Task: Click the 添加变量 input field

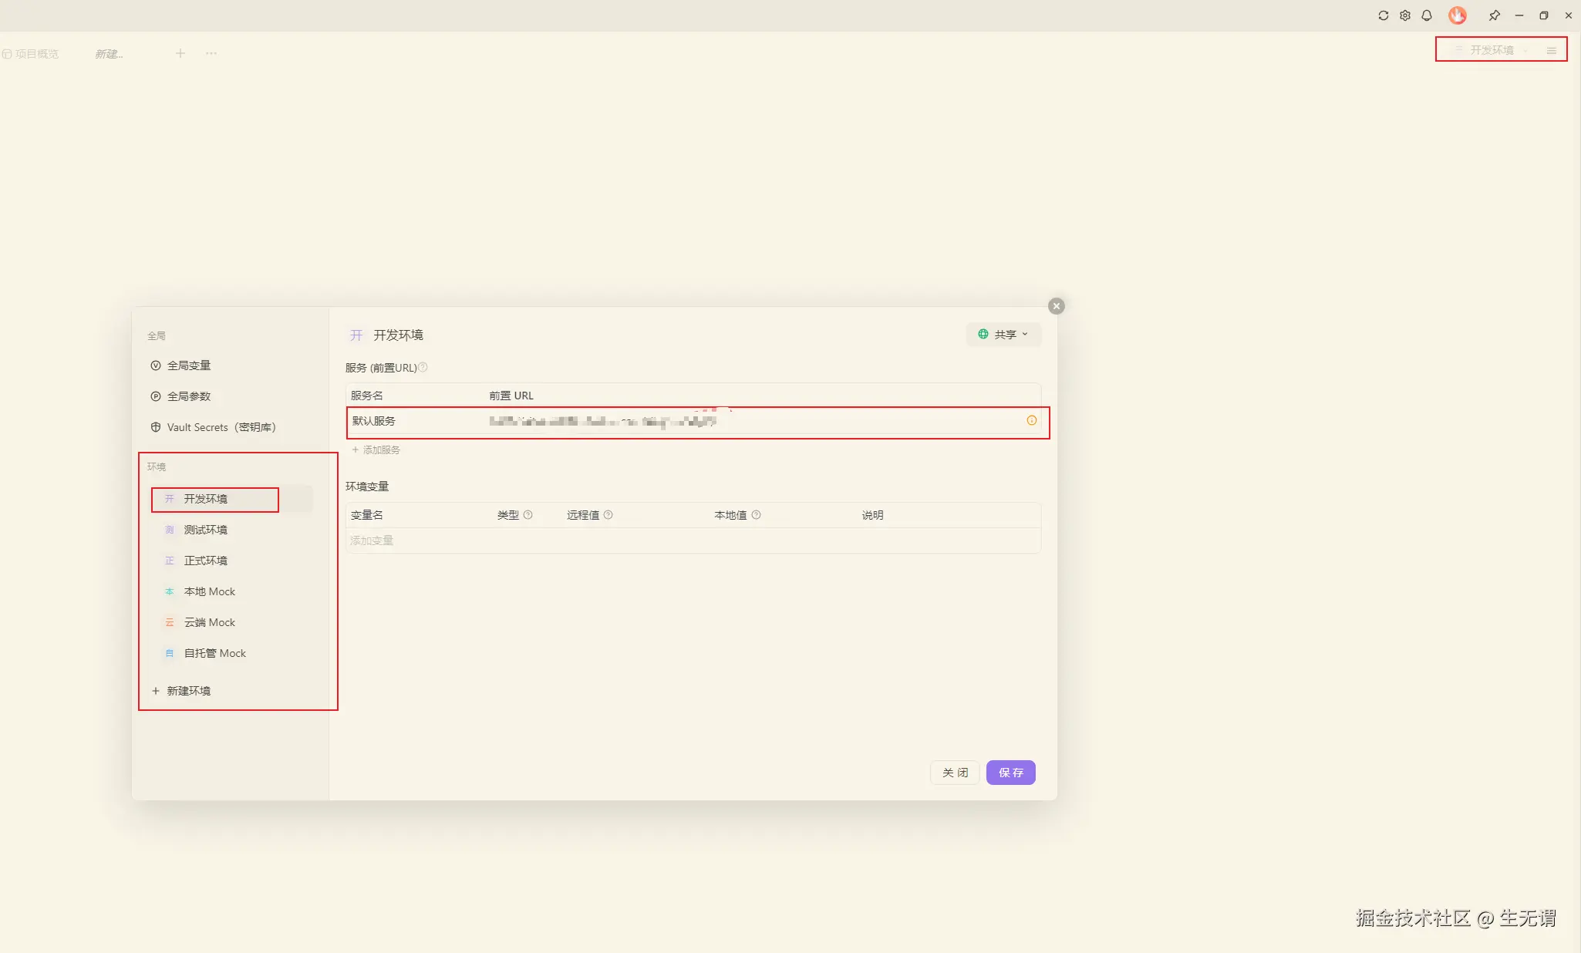Action: pyautogui.click(x=372, y=540)
